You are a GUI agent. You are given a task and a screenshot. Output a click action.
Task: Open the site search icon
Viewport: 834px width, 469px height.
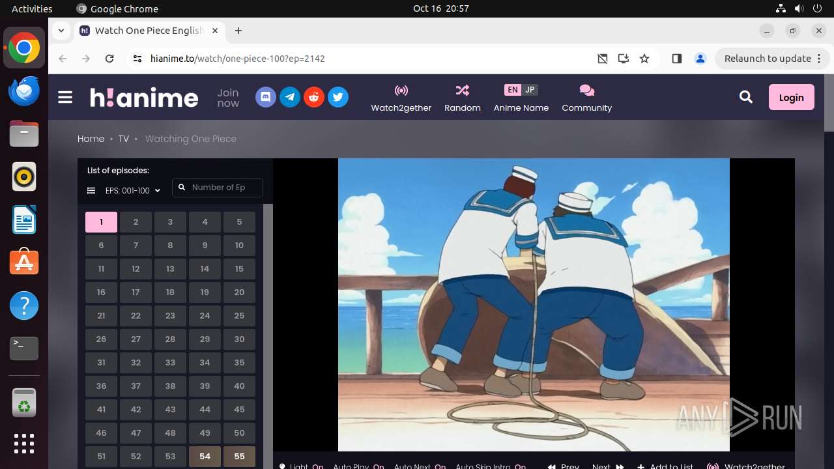746,97
